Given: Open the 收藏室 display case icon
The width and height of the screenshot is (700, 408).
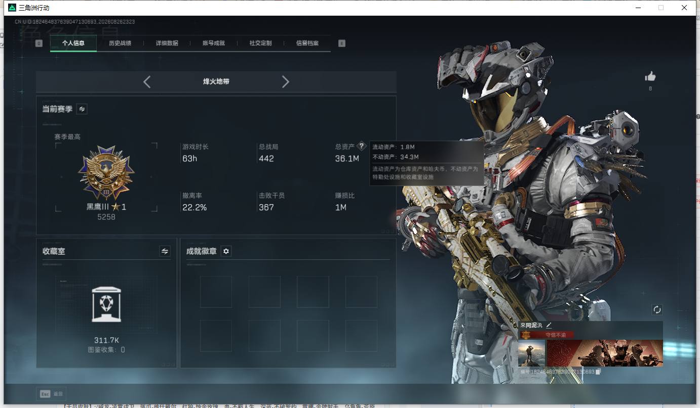Looking at the screenshot, I should (x=106, y=304).
